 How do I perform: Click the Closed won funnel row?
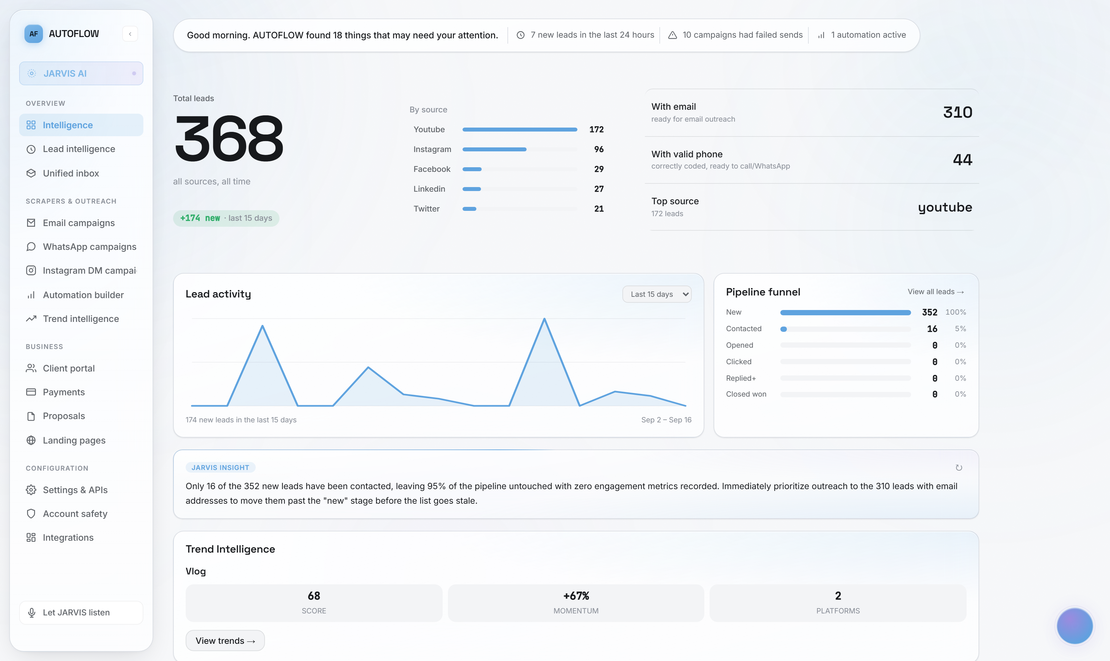[845, 394]
